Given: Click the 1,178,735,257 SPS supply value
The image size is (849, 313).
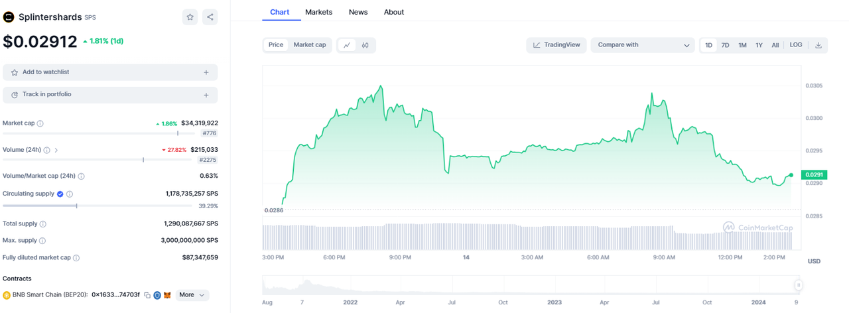Looking at the screenshot, I should coord(192,194).
